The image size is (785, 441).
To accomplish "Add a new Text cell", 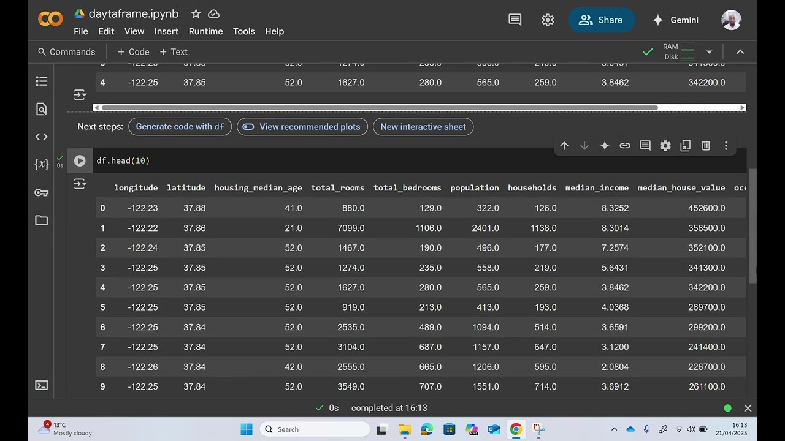I will point(174,52).
